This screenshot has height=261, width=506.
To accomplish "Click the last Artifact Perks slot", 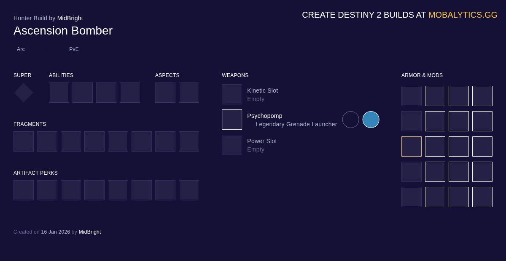I will 189,190.
